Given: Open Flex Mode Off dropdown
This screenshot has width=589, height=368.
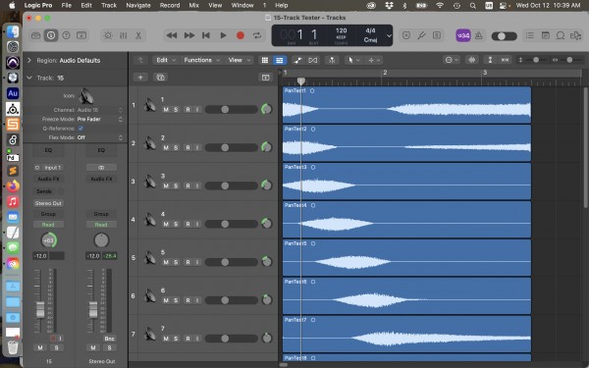Looking at the screenshot, I should pos(100,137).
